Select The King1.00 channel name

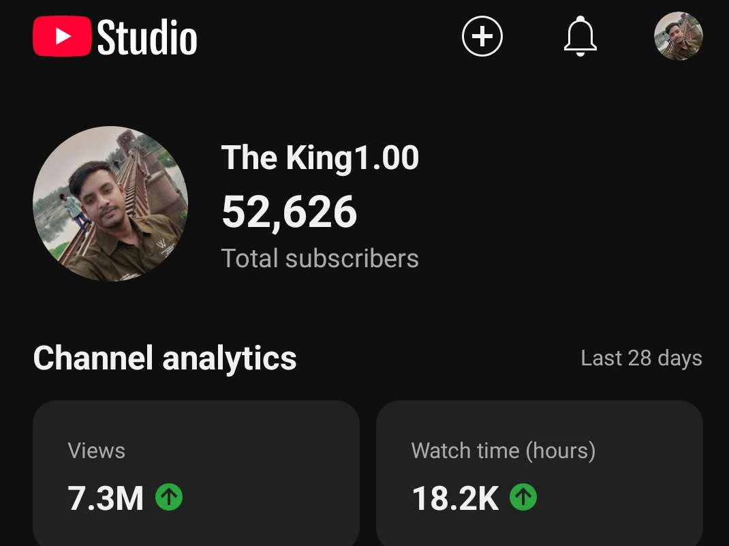point(320,157)
